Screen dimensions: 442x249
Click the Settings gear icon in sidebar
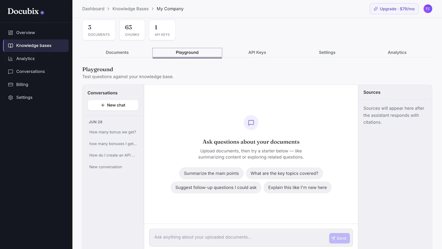coord(10,98)
